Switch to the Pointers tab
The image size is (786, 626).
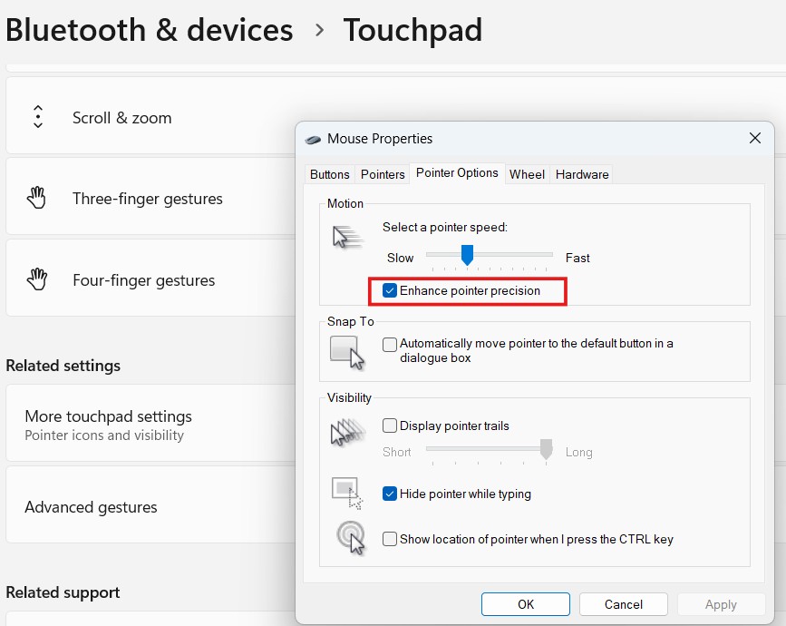coord(383,174)
